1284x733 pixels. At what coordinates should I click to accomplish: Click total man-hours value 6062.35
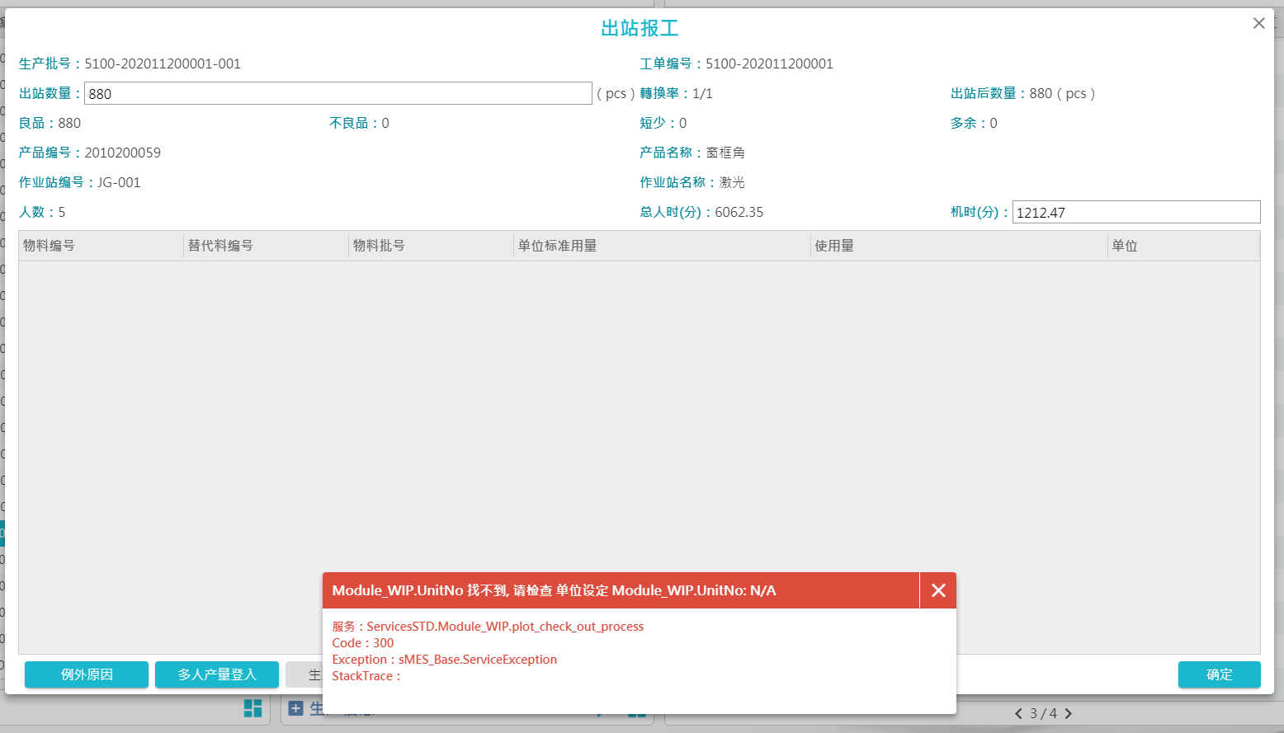[739, 212]
